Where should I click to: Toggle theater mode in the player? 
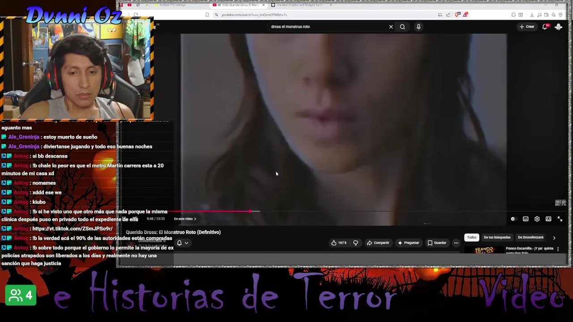point(548,219)
